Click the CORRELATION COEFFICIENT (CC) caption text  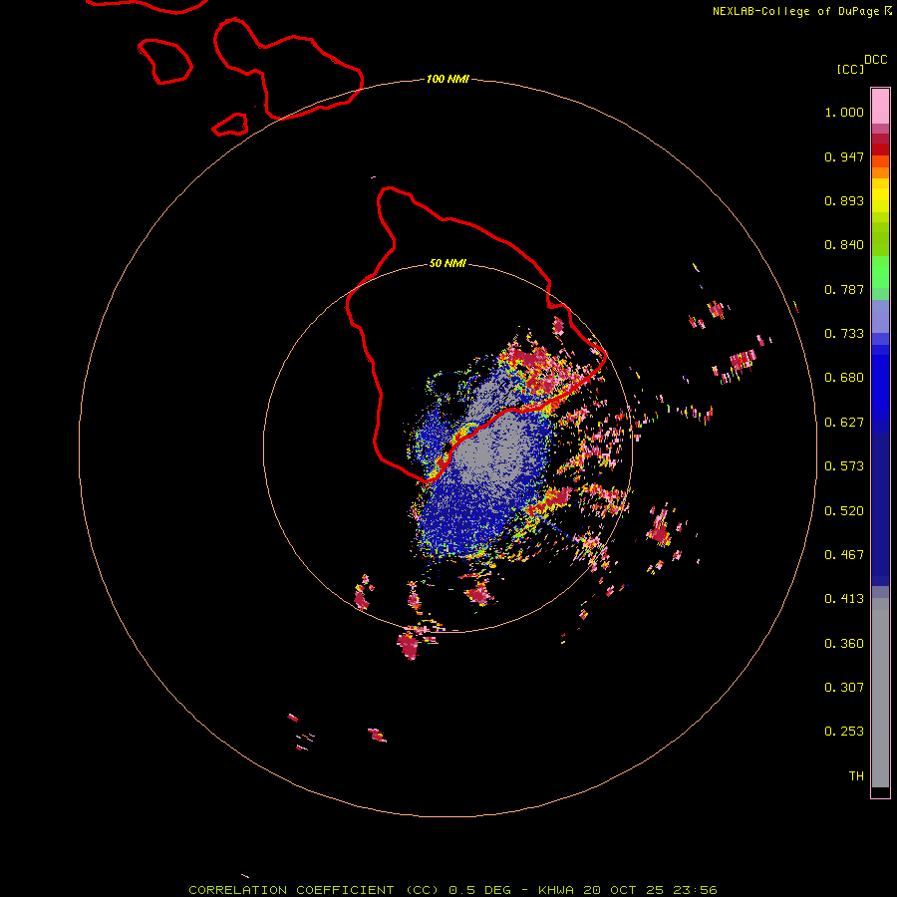coord(314,890)
